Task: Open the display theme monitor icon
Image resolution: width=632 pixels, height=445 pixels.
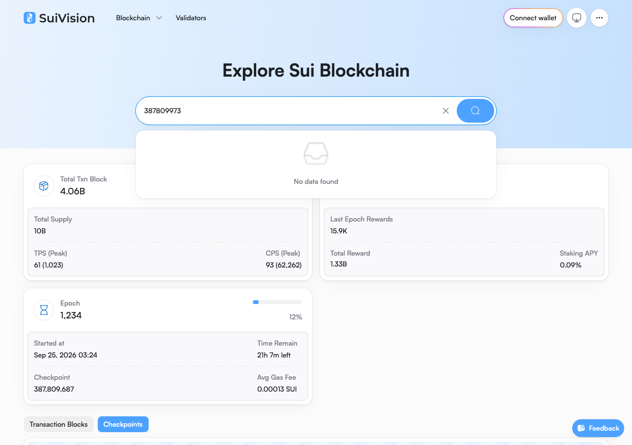Action: (577, 18)
